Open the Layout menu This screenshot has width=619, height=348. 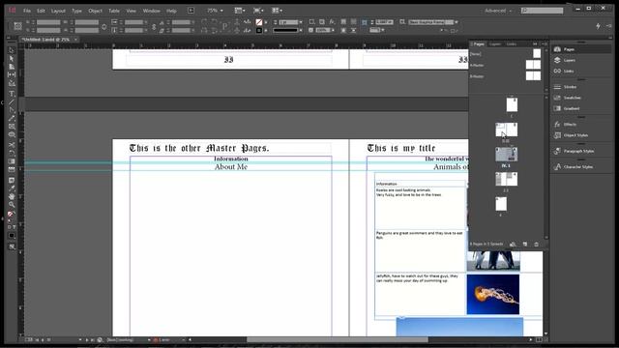[x=58, y=11]
